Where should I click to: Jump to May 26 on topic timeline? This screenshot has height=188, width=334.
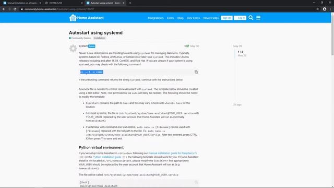click(x=237, y=46)
